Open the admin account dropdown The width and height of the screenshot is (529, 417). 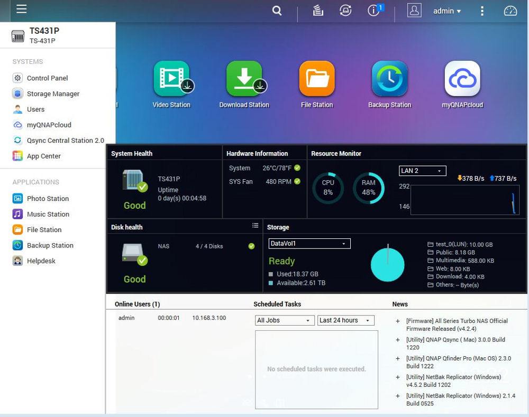(446, 11)
